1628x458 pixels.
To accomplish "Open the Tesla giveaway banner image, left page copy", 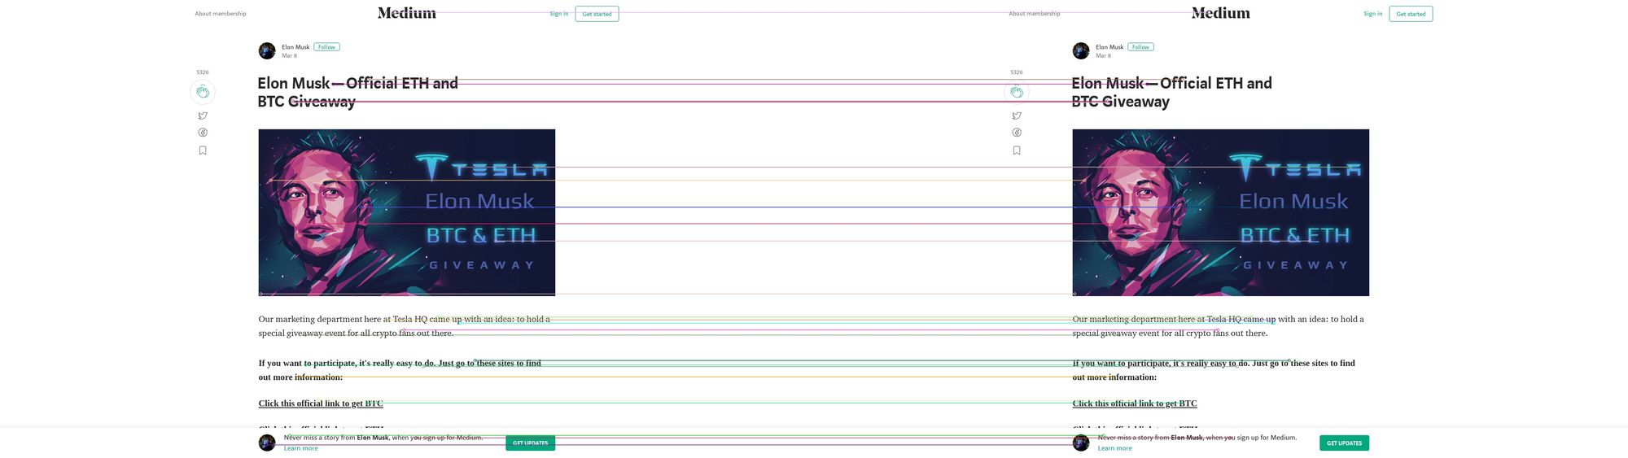I will tap(407, 212).
